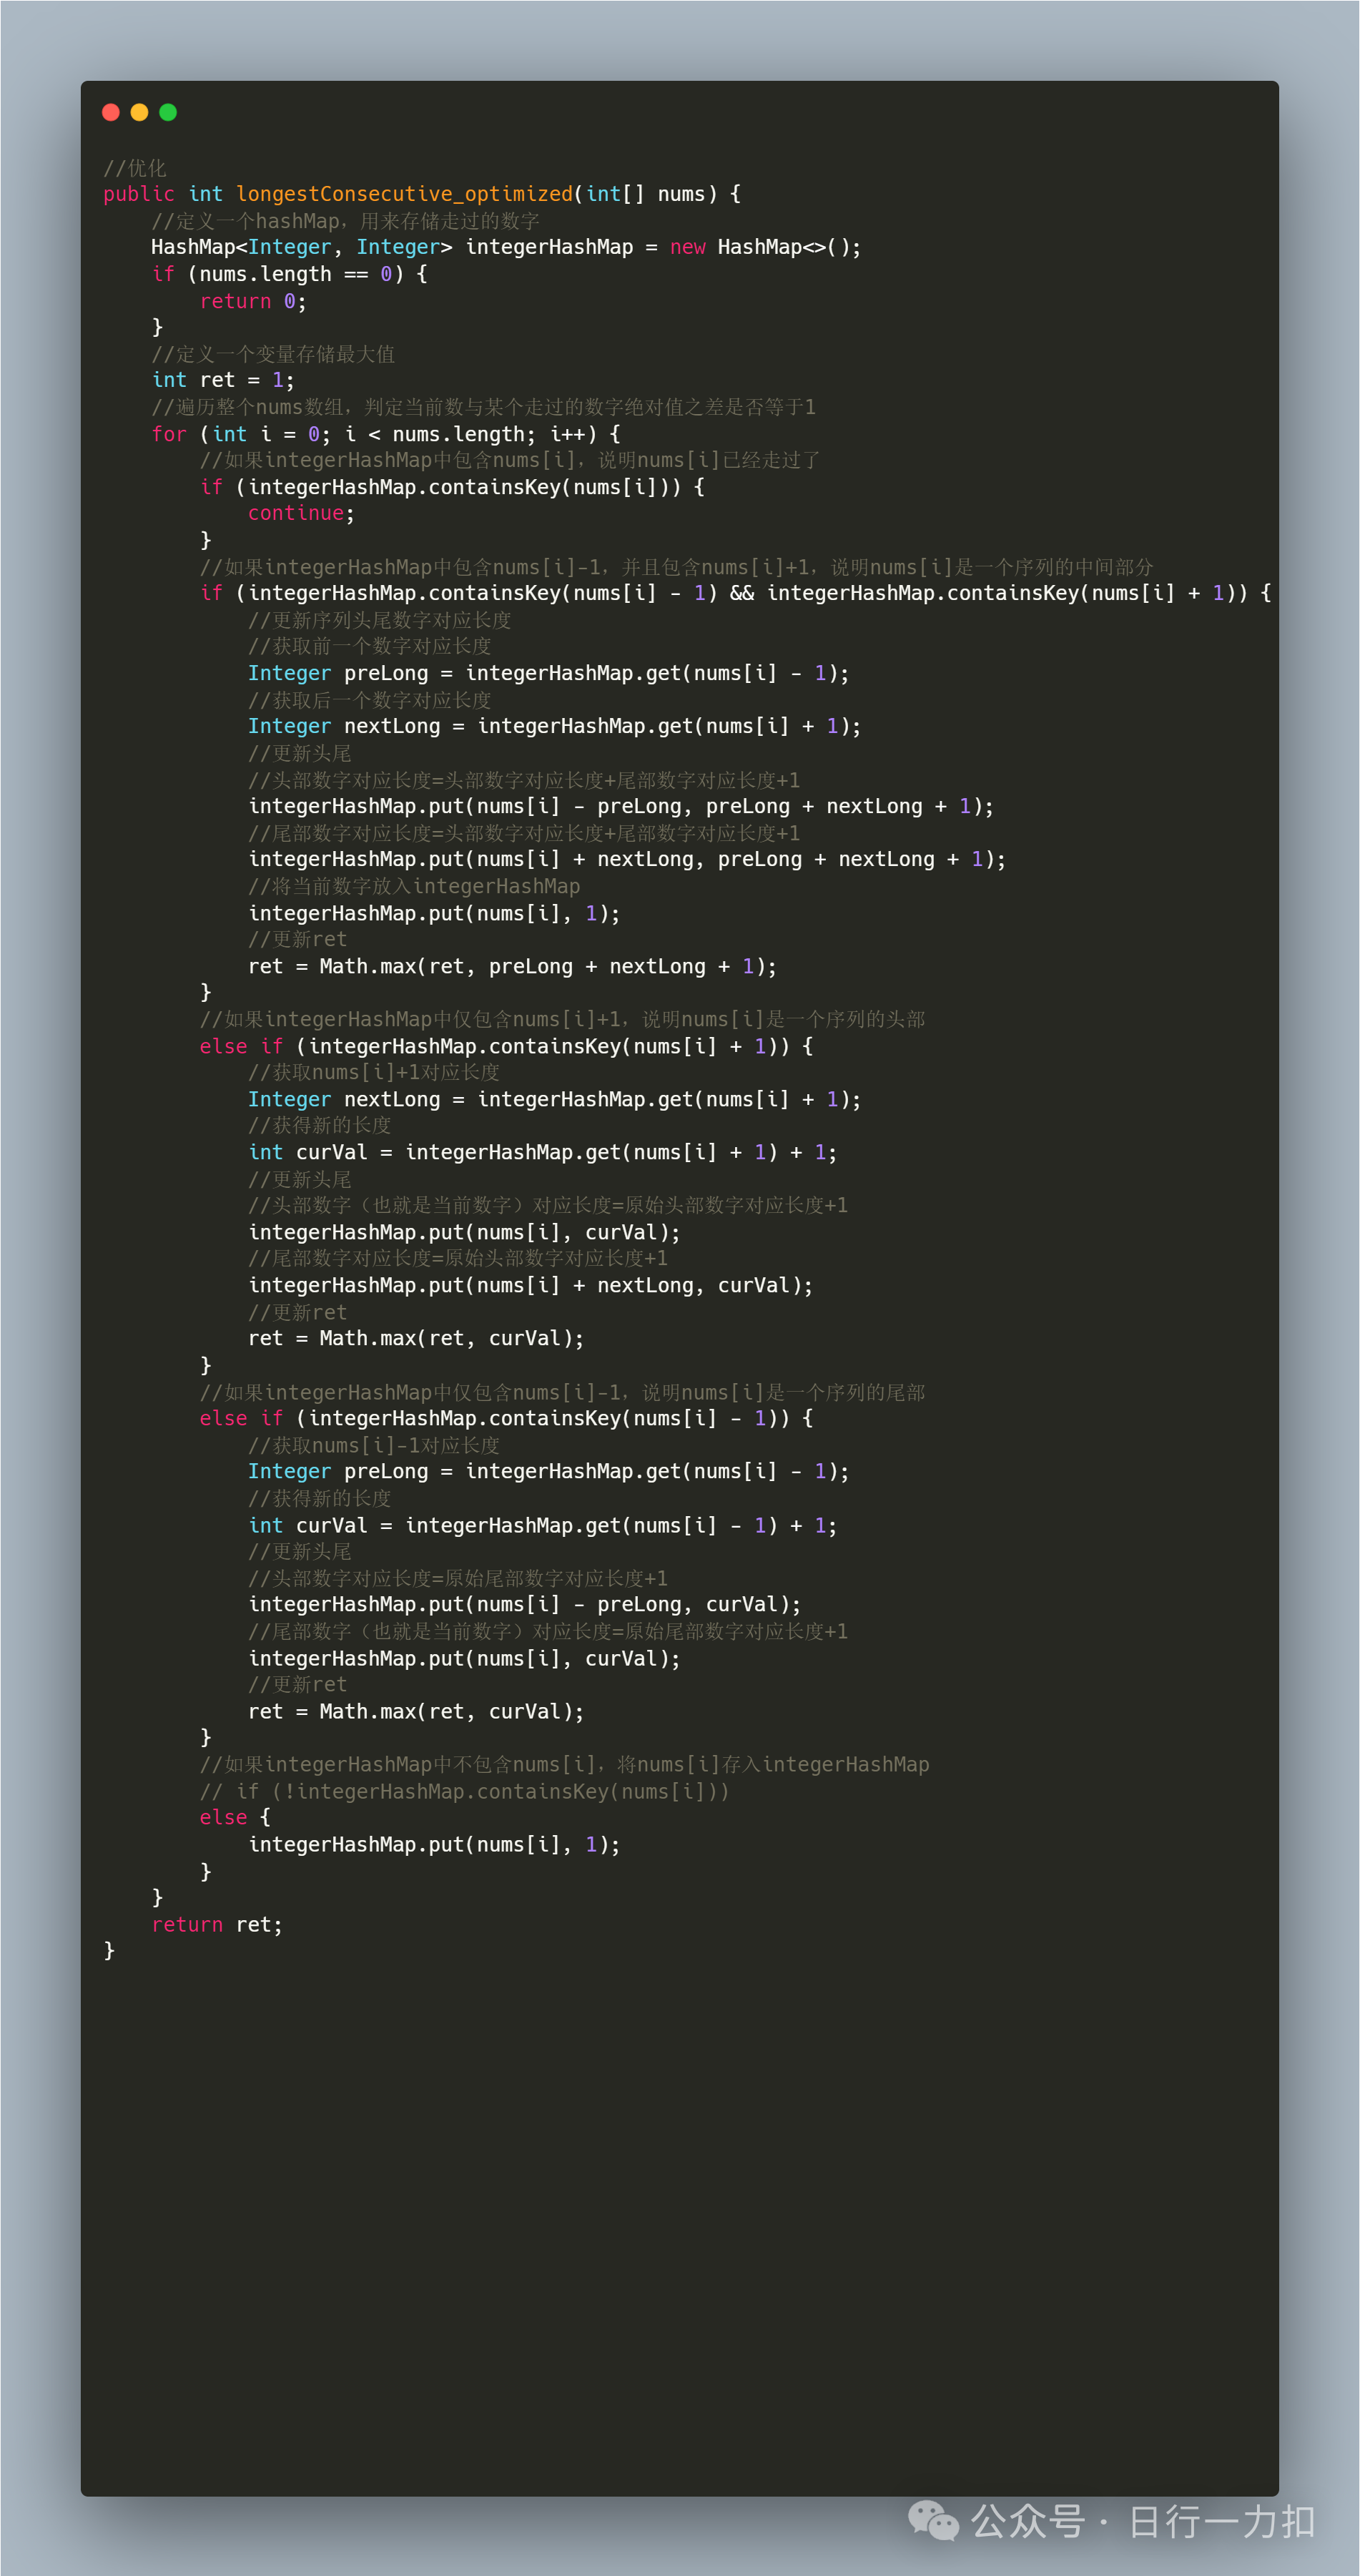Click "ret = Math.max(ret, preLong + nextLong + 1);"
Image resolution: width=1360 pixels, height=2576 pixels.
(x=512, y=966)
